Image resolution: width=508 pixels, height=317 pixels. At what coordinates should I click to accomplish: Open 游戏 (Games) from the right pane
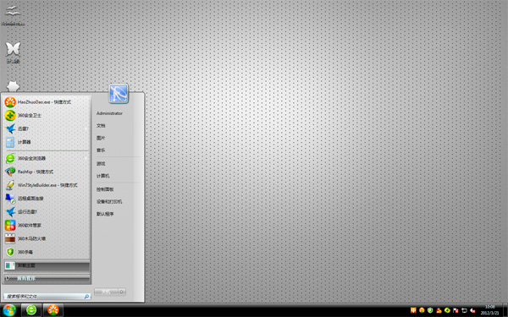pos(101,164)
